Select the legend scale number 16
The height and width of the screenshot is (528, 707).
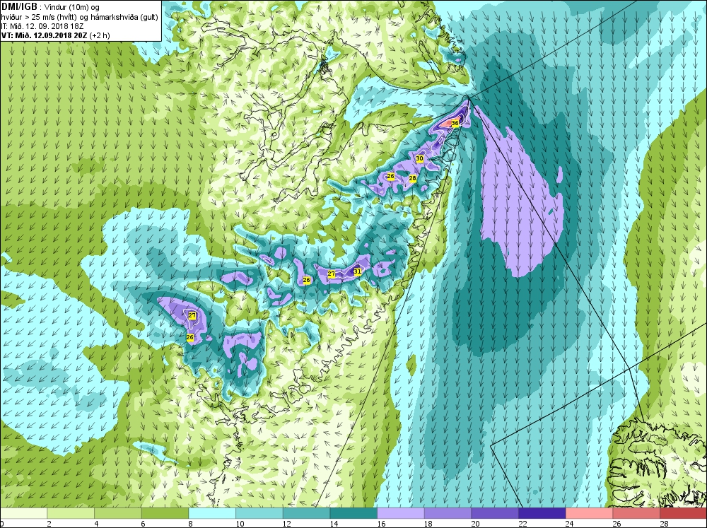point(381,524)
